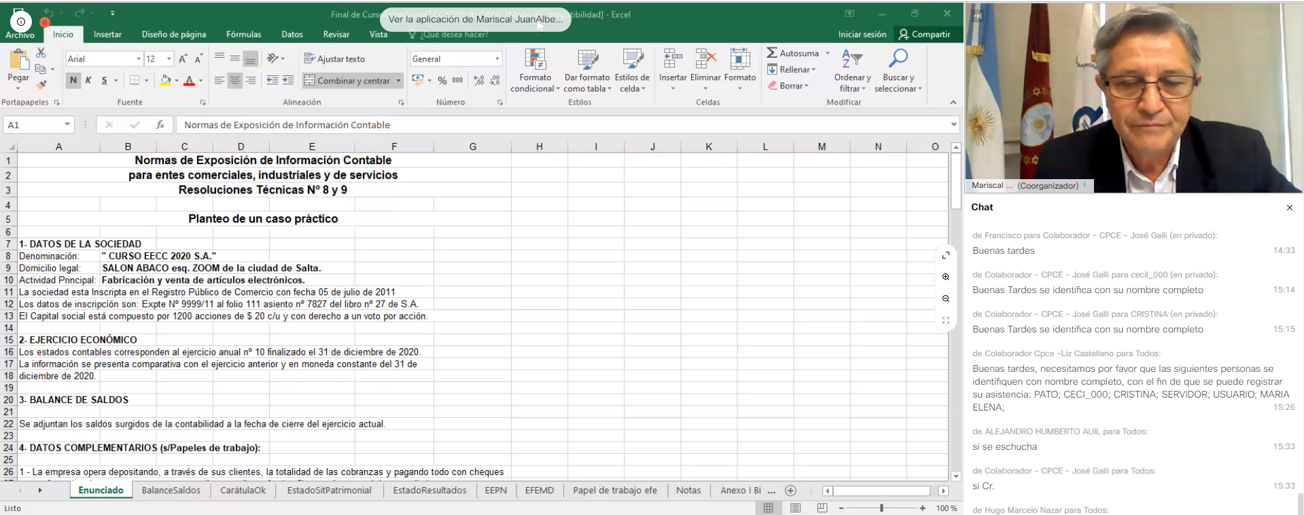The width and height of the screenshot is (1304, 515).
Task: Click the Cut scissors icon
Action: coord(41,53)
